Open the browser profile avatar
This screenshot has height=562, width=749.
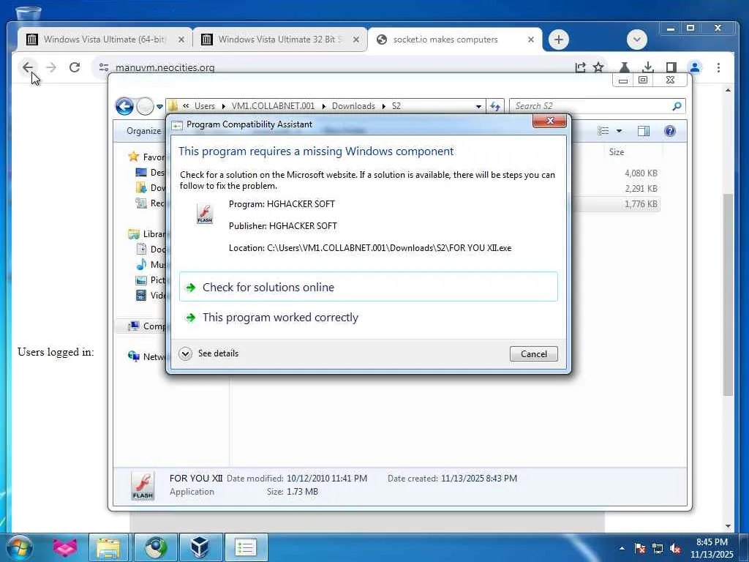point(695,67)
